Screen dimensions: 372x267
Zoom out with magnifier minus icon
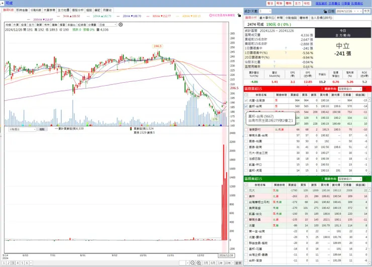193,263
